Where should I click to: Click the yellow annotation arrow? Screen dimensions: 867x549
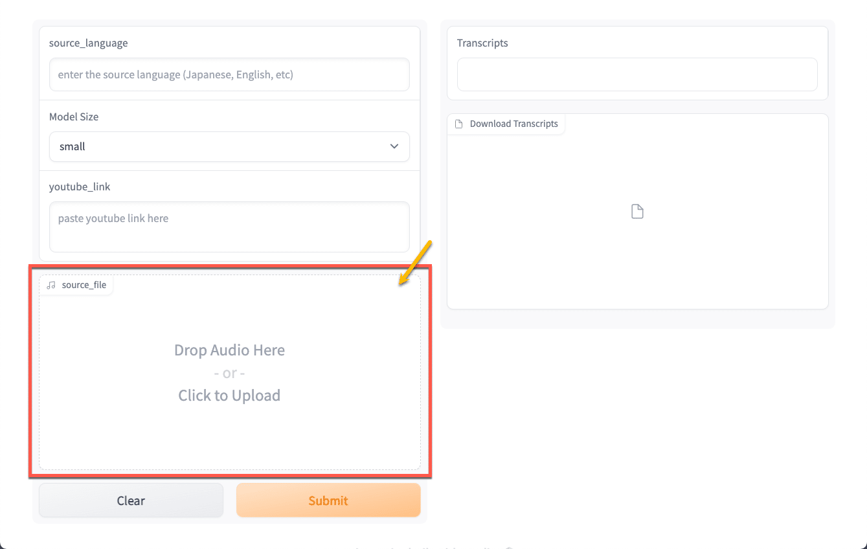pos(415,263)
